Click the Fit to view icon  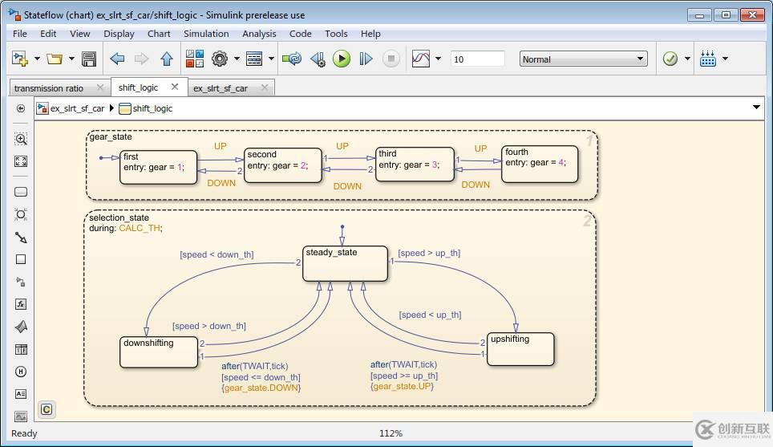21,161
